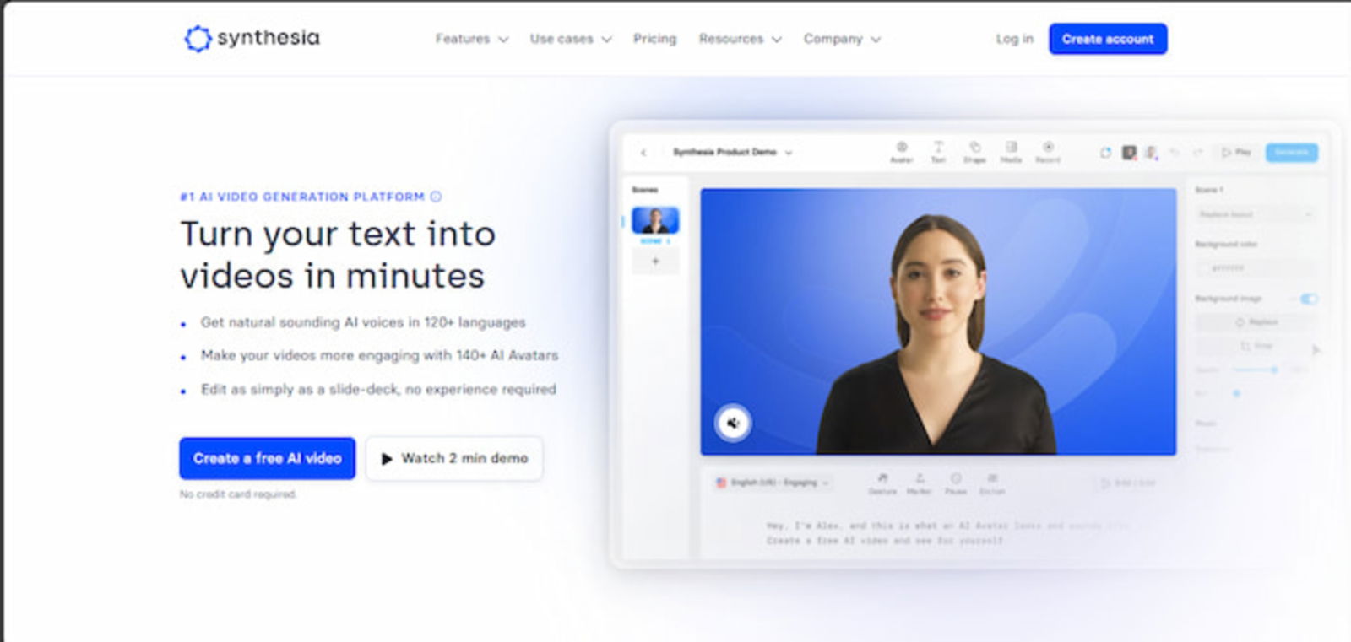
Task: Adjust the Opacity slider
Action: coord(1256,370)
